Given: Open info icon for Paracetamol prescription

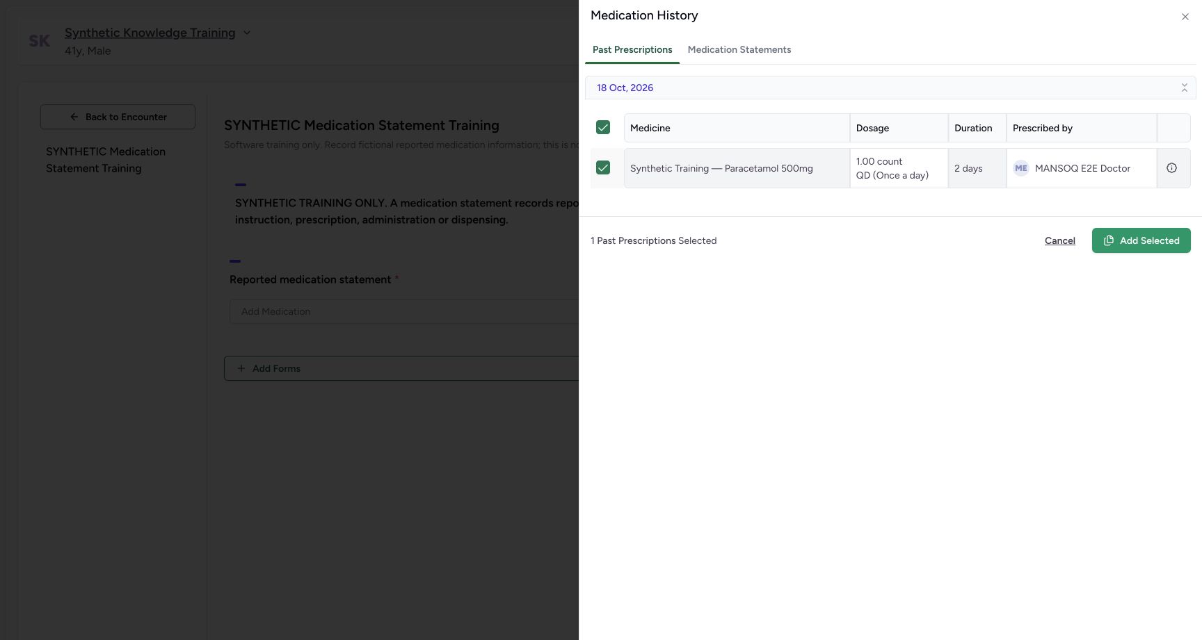Looking at the screenshot, I should point(1171,168).
